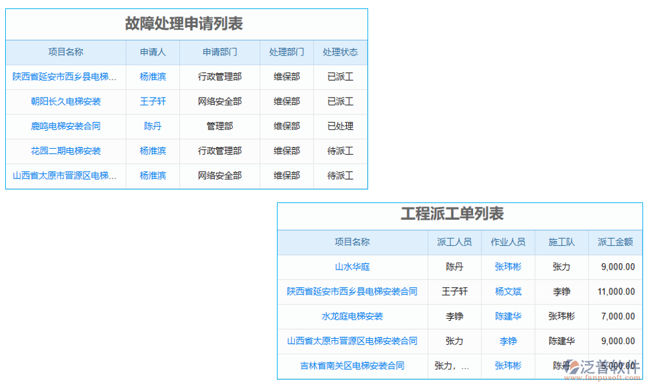Image resolution: width=647 pixels, height=388 pixels.
Task: Open the 吉林省南关区电梯安装合同 project link
Action: coord(350,366)
